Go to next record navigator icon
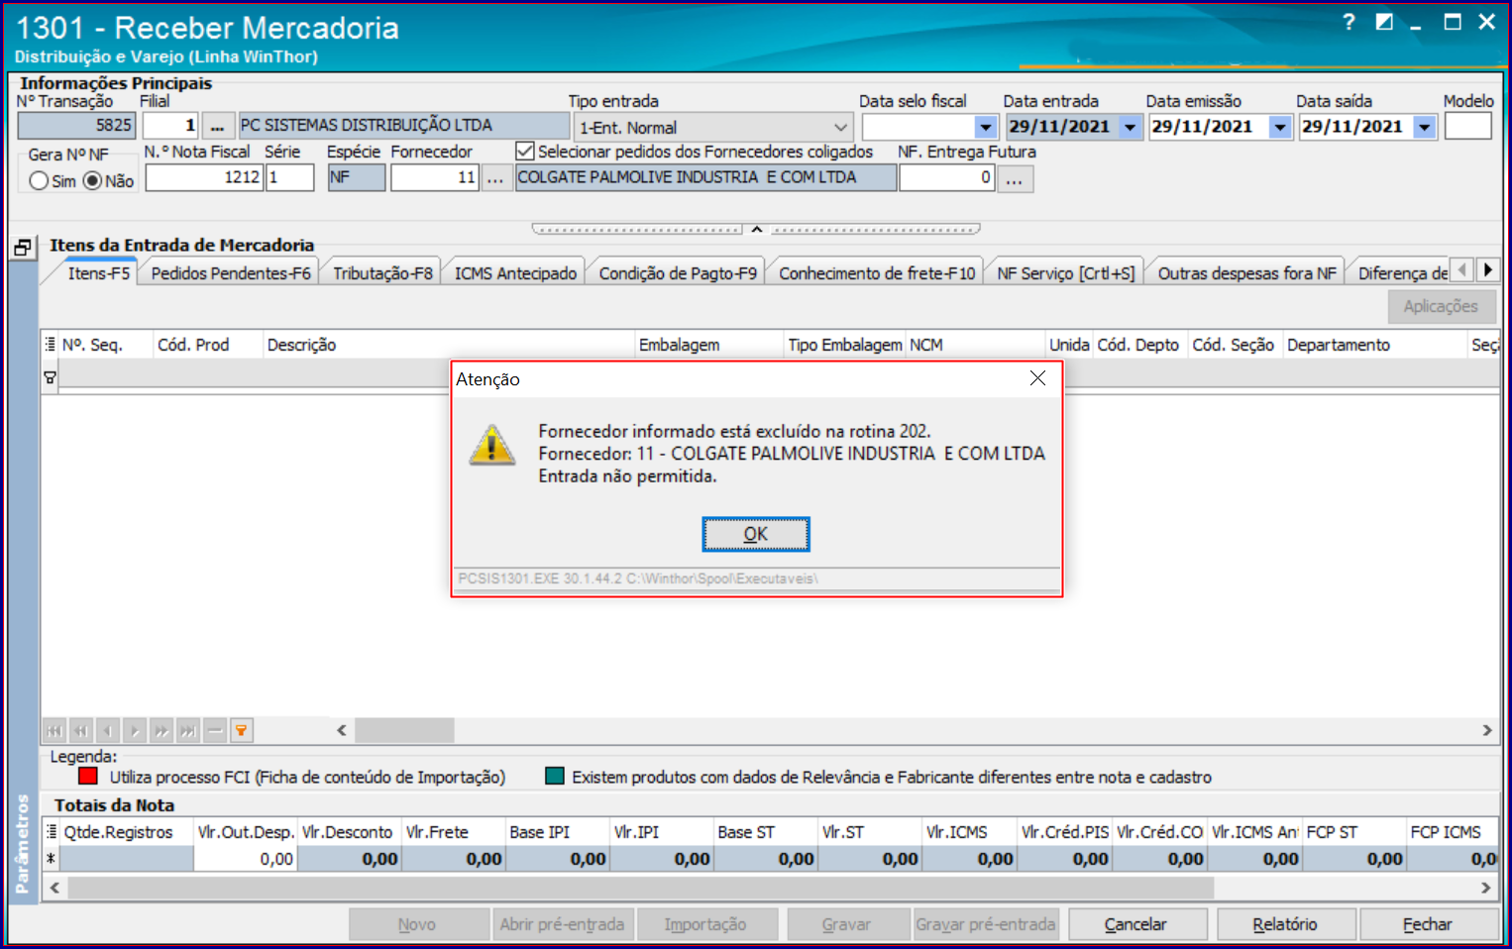The width and height of the screenshot is (1512, 949). (135, 731)
